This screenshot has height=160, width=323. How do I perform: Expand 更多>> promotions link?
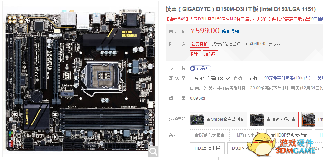tap(274, 44)
